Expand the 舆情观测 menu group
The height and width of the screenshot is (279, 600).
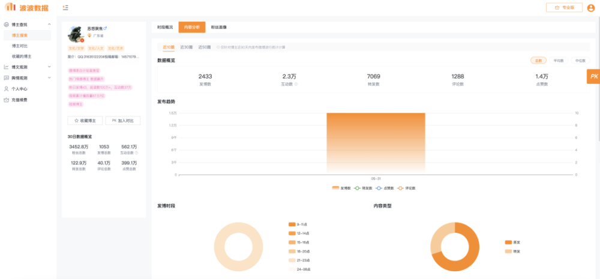[49, 77]
